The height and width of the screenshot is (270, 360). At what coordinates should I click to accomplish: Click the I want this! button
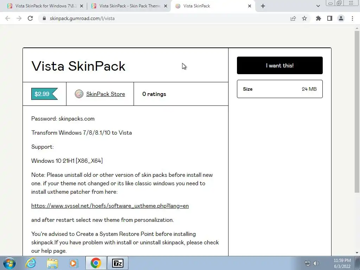279,65
